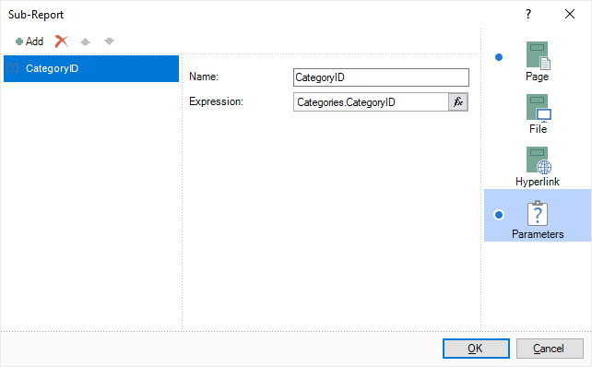Focus the Name text field
This screenshot has height=367, width=592.
point(381,77)
